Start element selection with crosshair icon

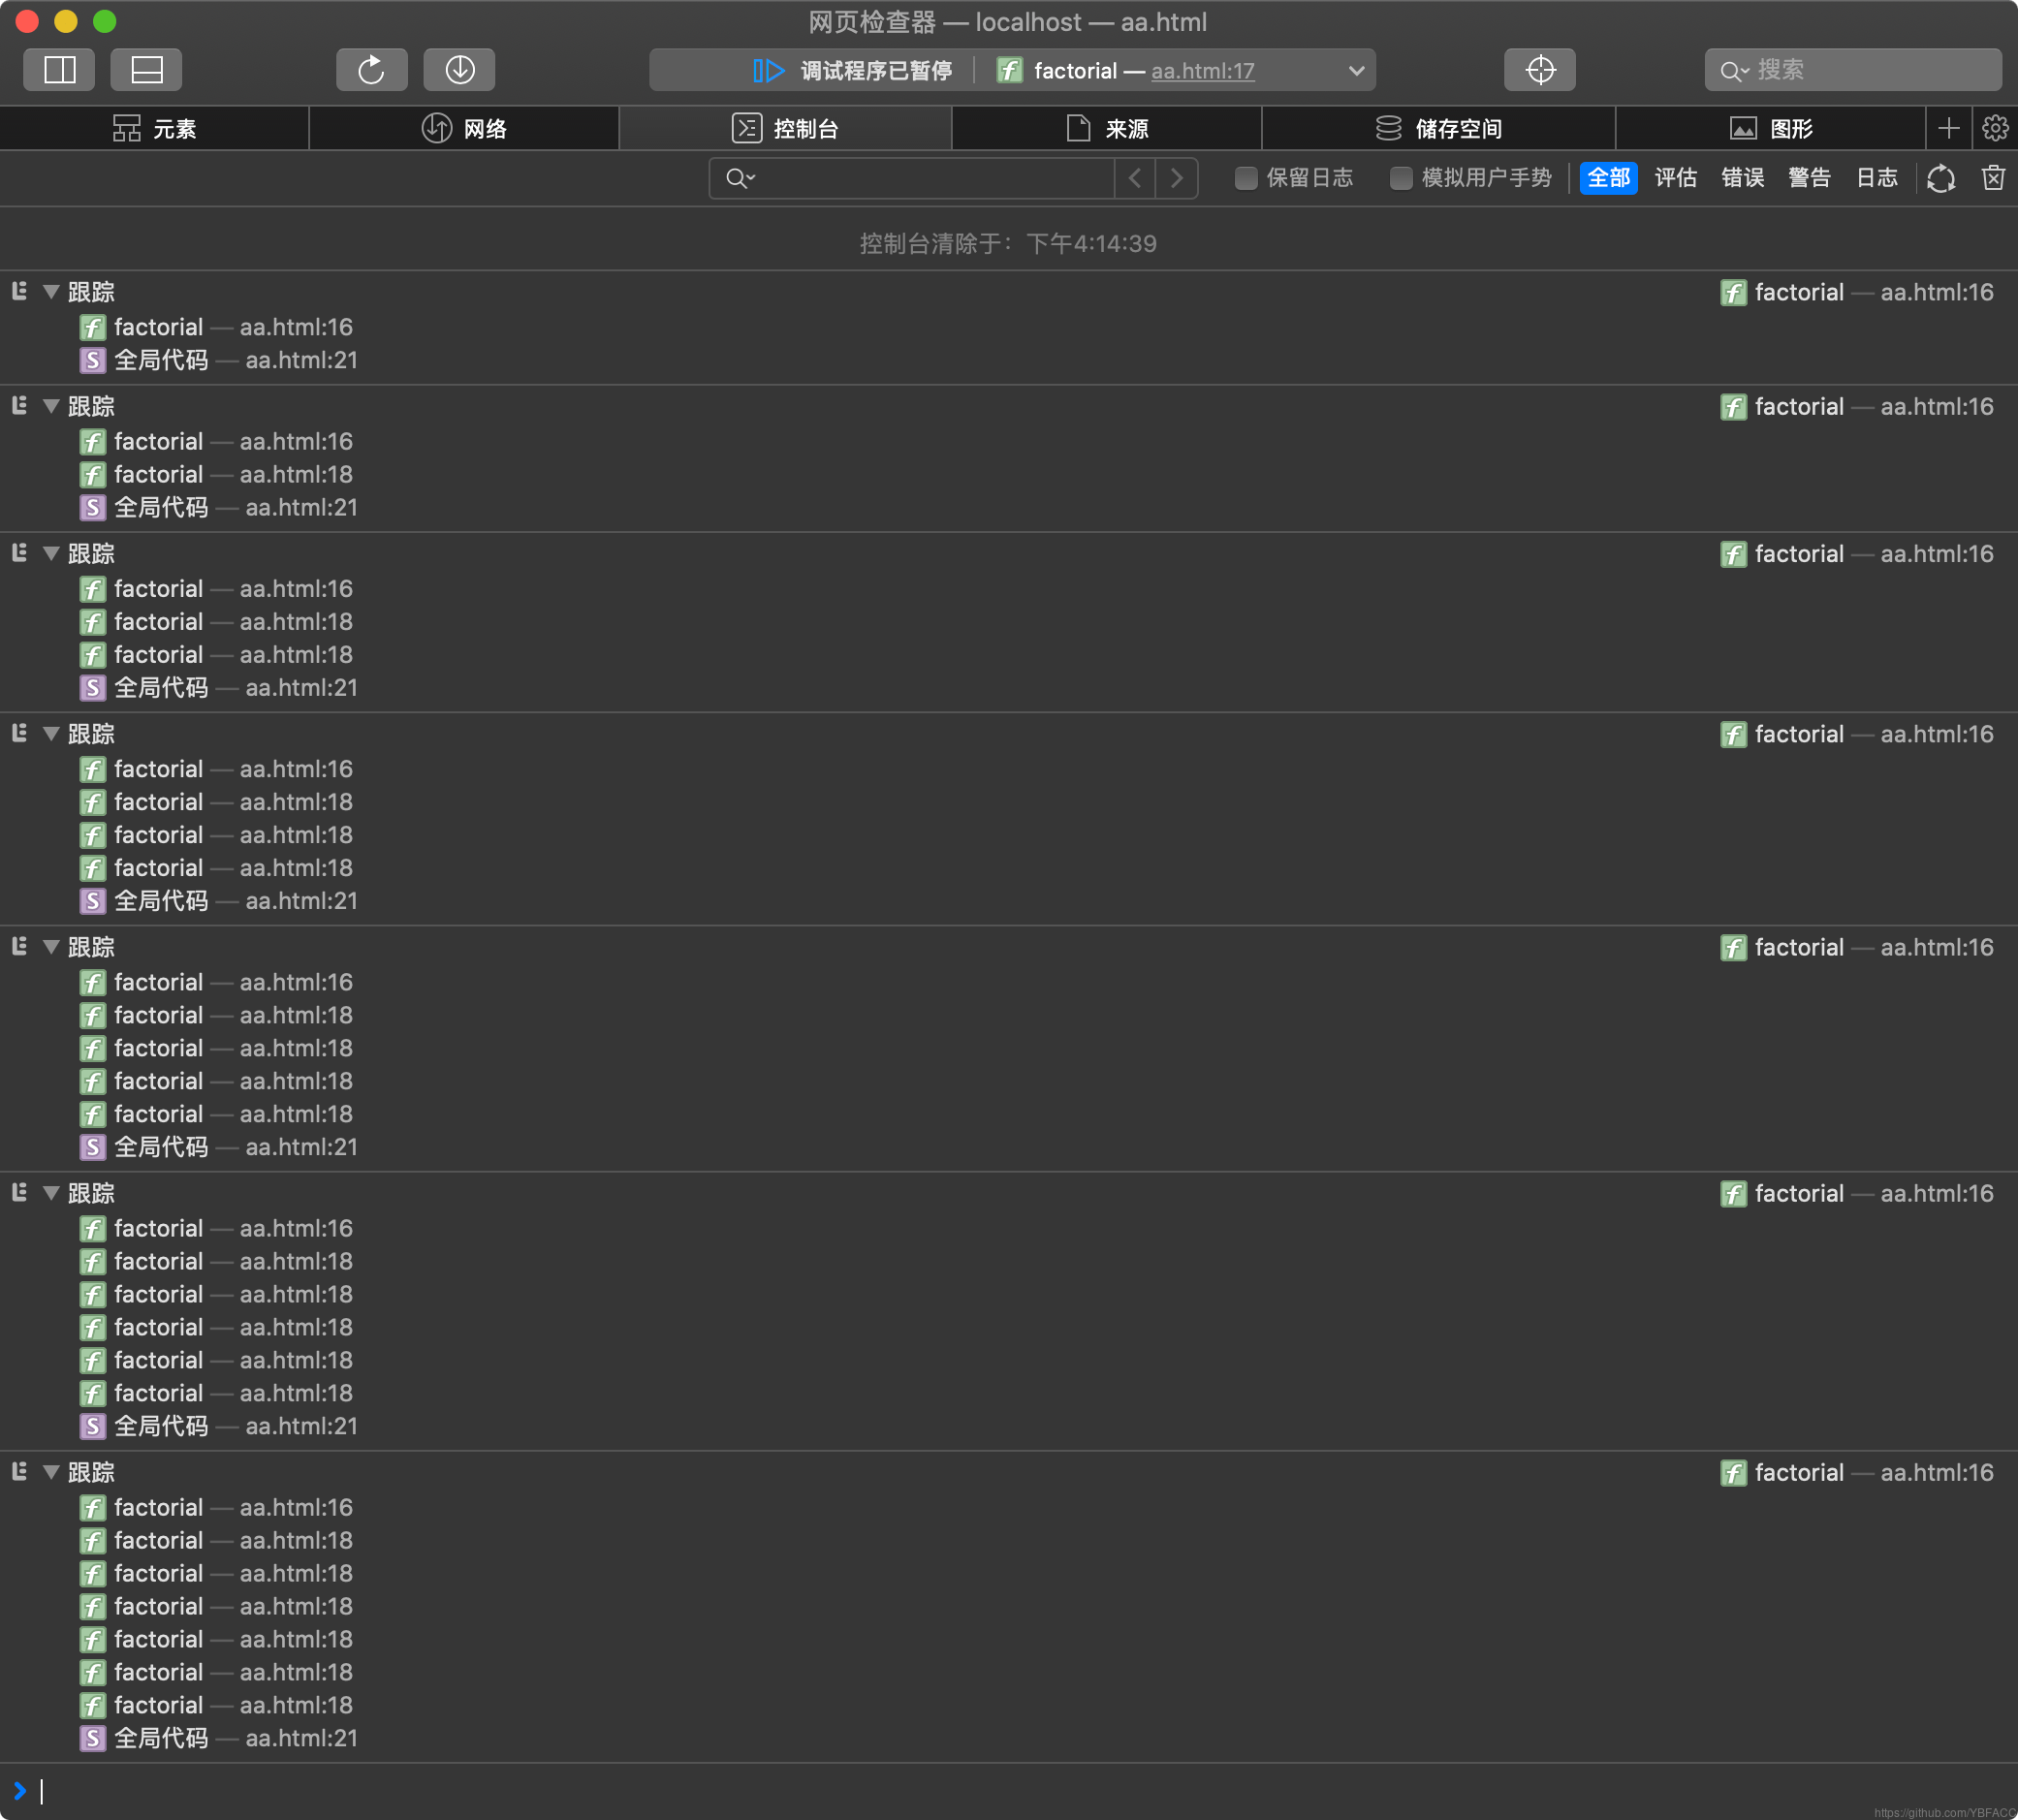tap(1540, 70)
